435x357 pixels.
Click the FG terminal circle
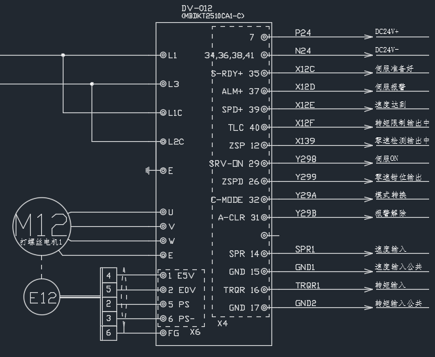pos(162,333)
